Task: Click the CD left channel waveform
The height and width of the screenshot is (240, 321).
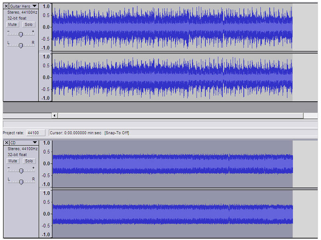Action: [x=173, y=164]
